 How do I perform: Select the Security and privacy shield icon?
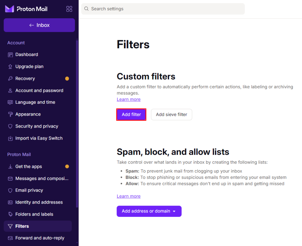click(x=10, y=126)
